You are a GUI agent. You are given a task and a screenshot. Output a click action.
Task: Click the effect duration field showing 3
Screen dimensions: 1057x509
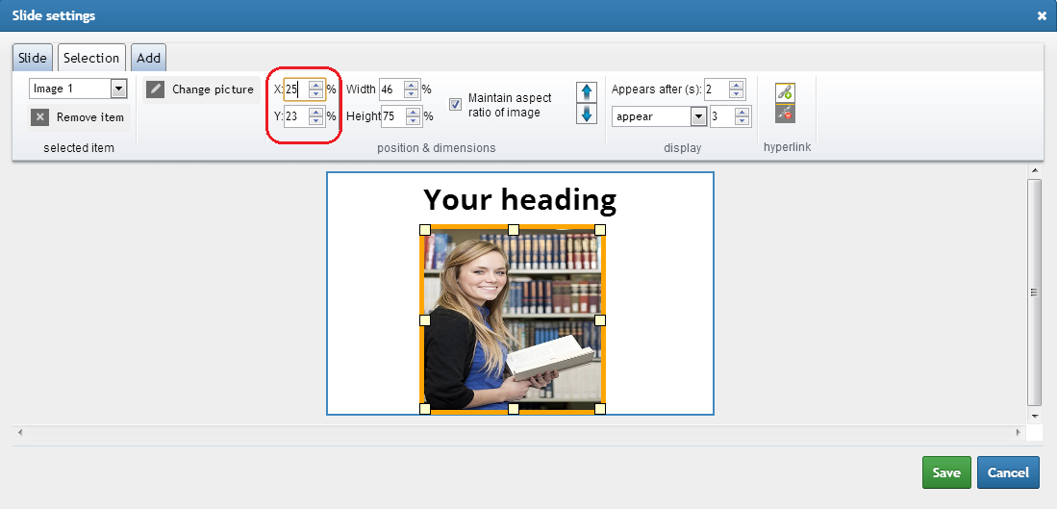pyautogui.click(x=722, y=116)
